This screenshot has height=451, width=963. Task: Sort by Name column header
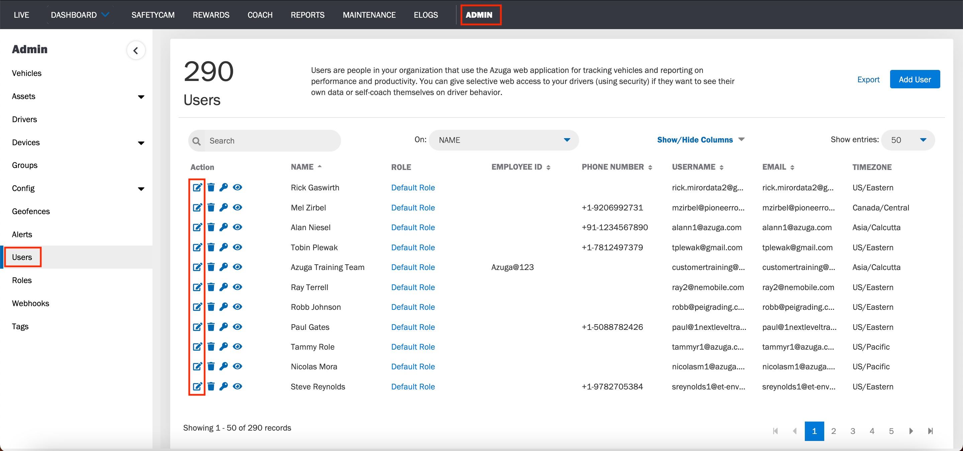pyautogui.click(x=306, y=167)
